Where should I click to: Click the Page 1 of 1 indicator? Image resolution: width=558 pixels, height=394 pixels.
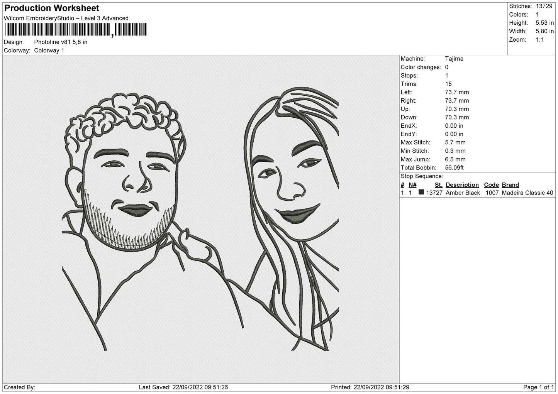click(538, 387)
